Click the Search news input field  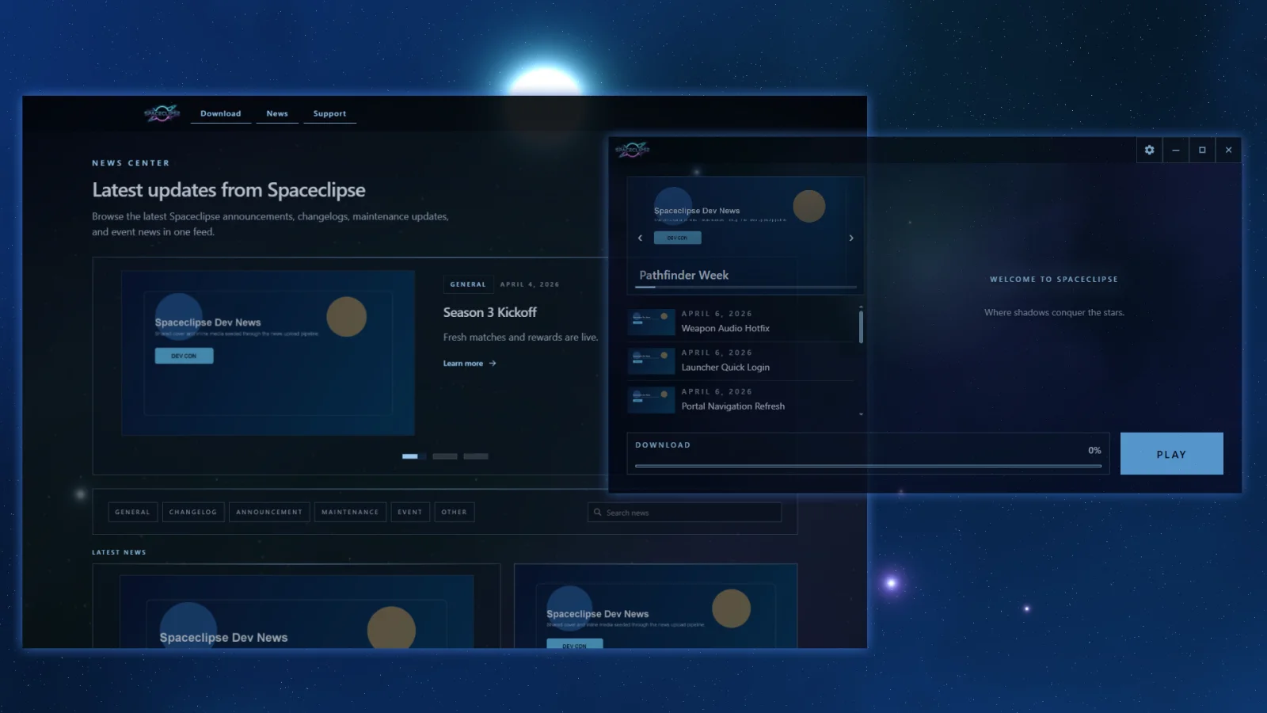click(685, 513)
